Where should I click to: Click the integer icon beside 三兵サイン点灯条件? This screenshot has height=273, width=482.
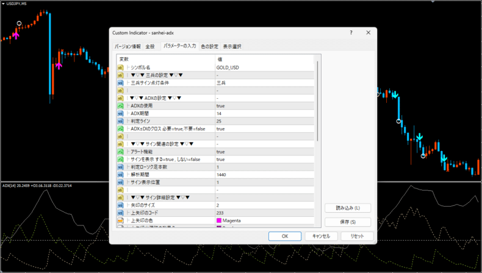pos(121,83)
